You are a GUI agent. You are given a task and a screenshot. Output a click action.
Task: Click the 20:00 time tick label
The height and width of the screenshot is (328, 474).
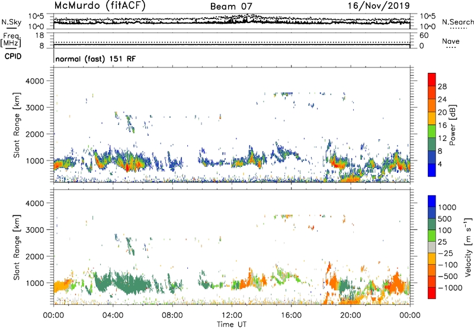(350, 316)
